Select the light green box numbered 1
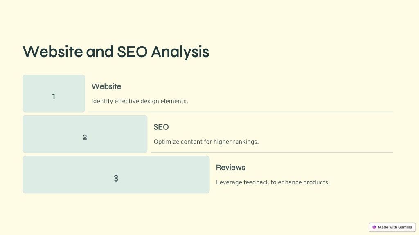Viewport: 419px width, 235px height. pyautogui.click(x=54, y=93)
